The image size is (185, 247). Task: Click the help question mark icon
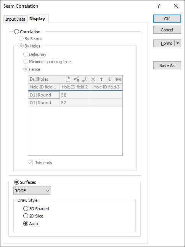[159, 6]
